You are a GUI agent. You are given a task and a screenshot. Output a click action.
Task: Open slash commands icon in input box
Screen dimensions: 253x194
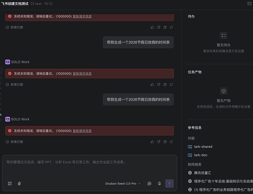click(10, 184)
